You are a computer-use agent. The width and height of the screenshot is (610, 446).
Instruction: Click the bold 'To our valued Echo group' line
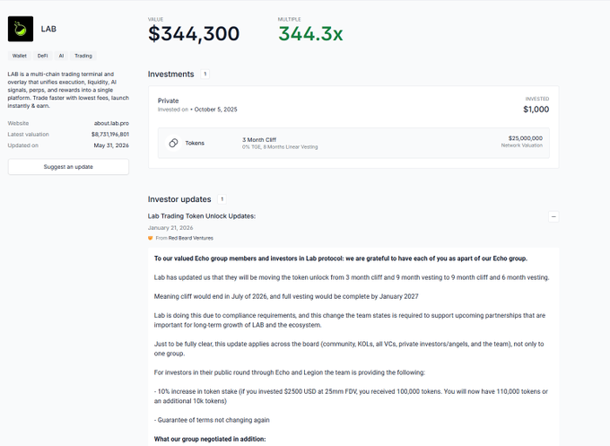click(x=341, y=258)
